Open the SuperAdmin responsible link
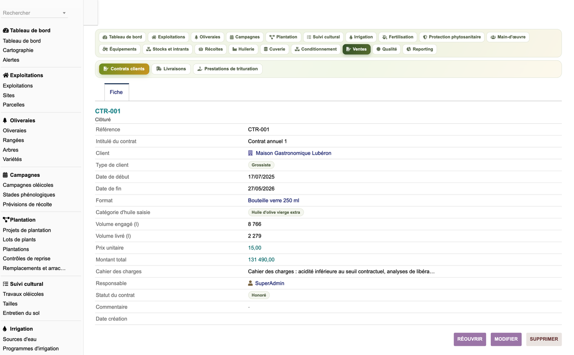This screenshot has width=574, height=355. point(270,283)
